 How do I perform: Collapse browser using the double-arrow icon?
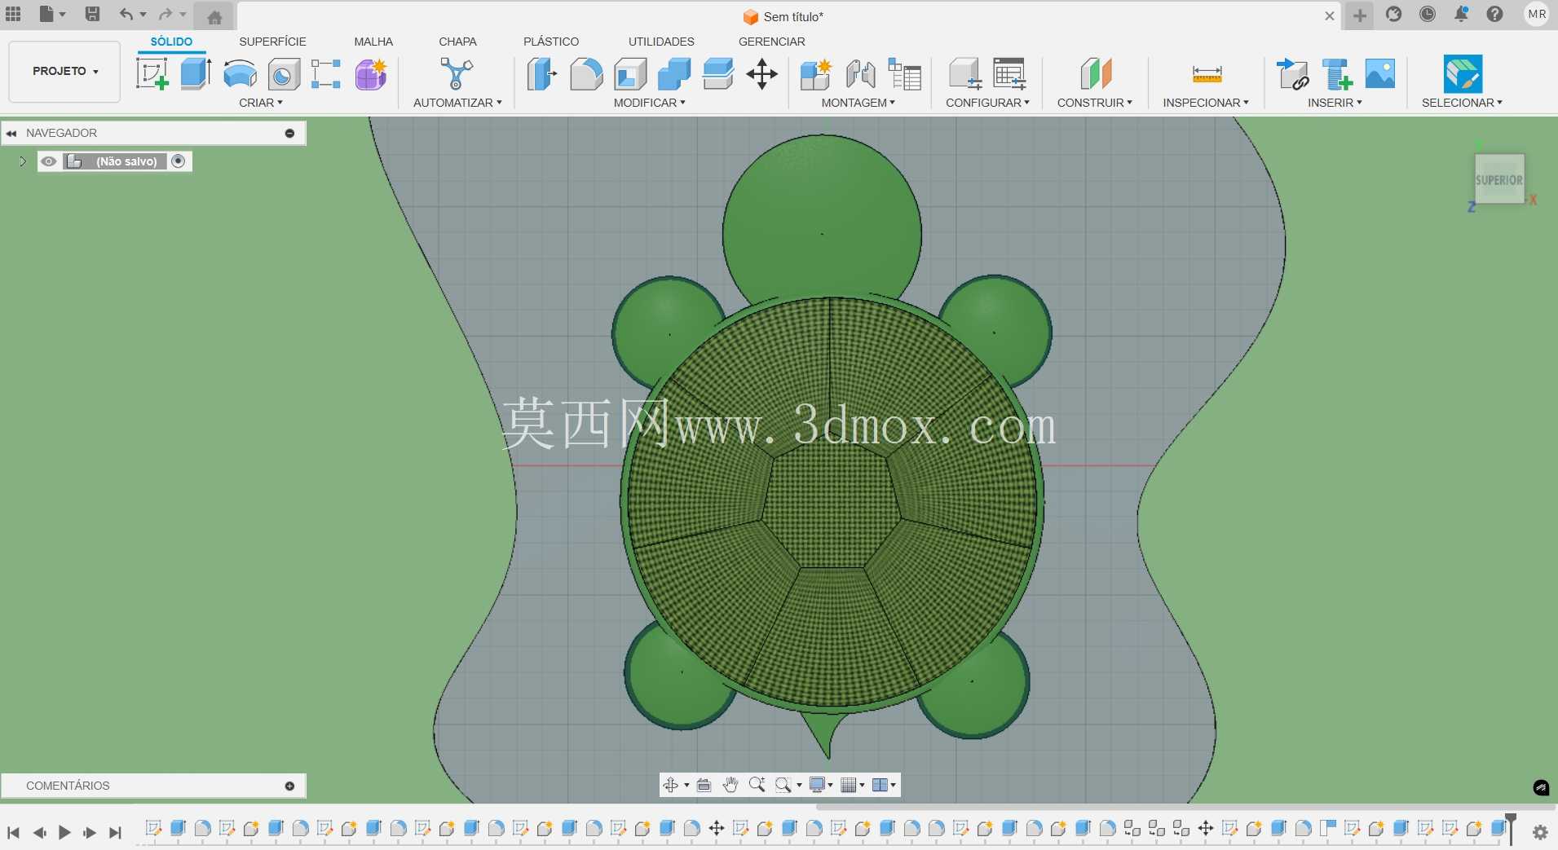click(11, 133)
